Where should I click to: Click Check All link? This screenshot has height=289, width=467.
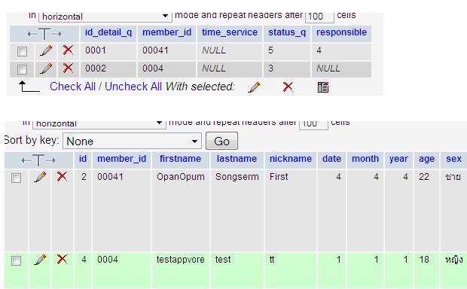[x=72, y=87]
